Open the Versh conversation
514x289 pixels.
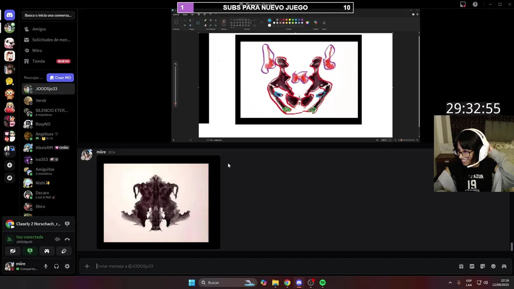pos(48,100)
